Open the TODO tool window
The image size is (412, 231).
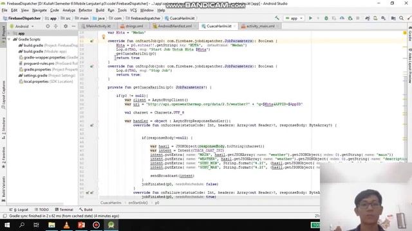(41, 210)
